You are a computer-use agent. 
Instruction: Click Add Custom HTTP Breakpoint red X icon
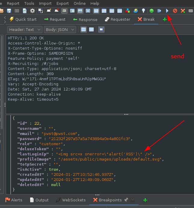[x=183, y=11]
